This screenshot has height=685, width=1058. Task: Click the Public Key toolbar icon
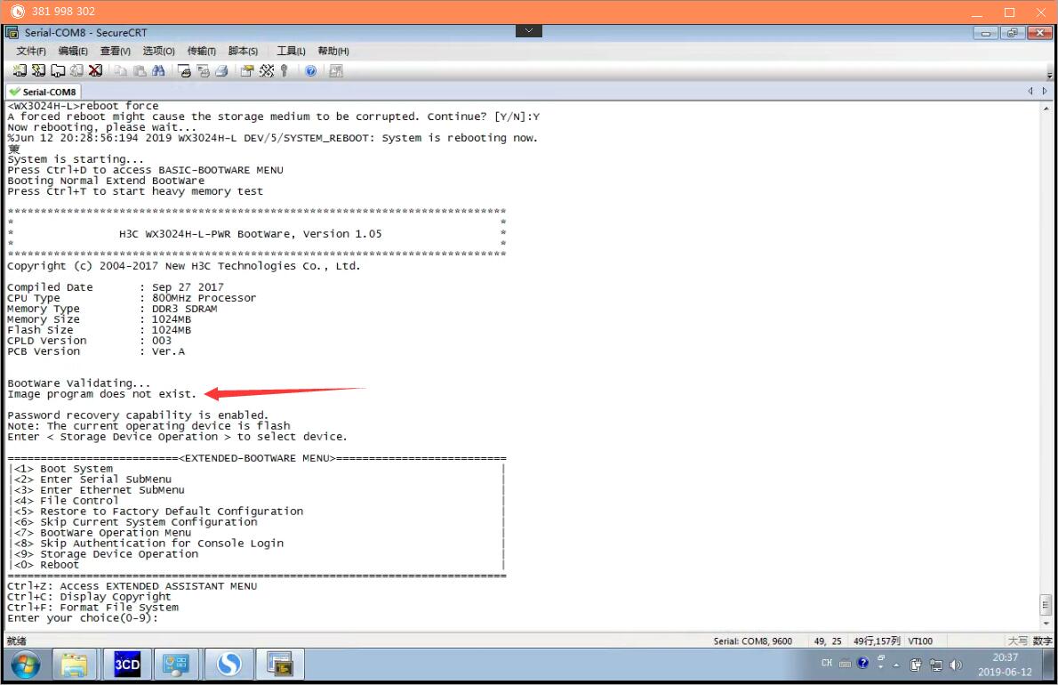285,70
